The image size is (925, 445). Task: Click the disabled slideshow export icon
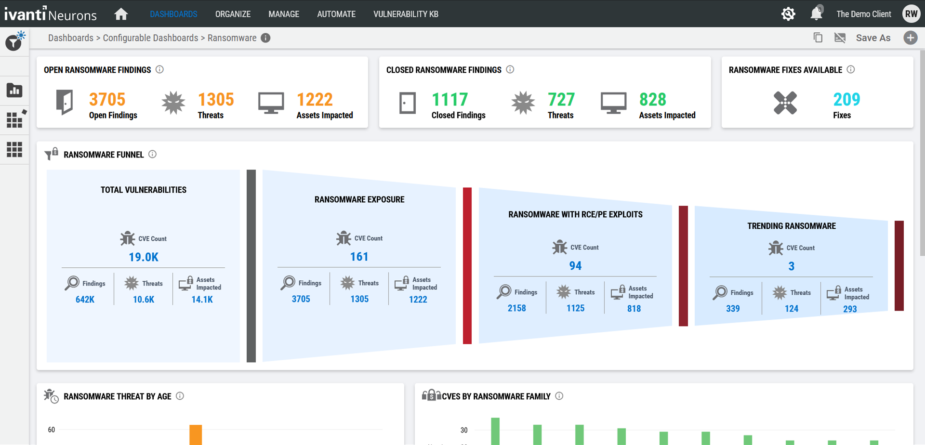pyautogui.click(x=840, y=38)
